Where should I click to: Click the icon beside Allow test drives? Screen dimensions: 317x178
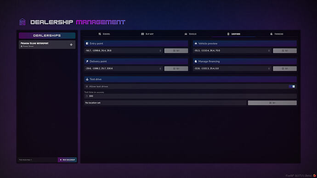(87, 86)
